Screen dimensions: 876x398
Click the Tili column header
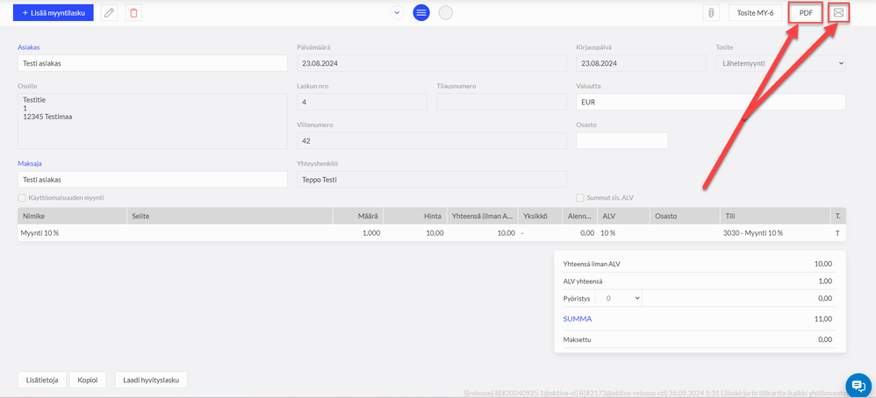click(775, 216)
